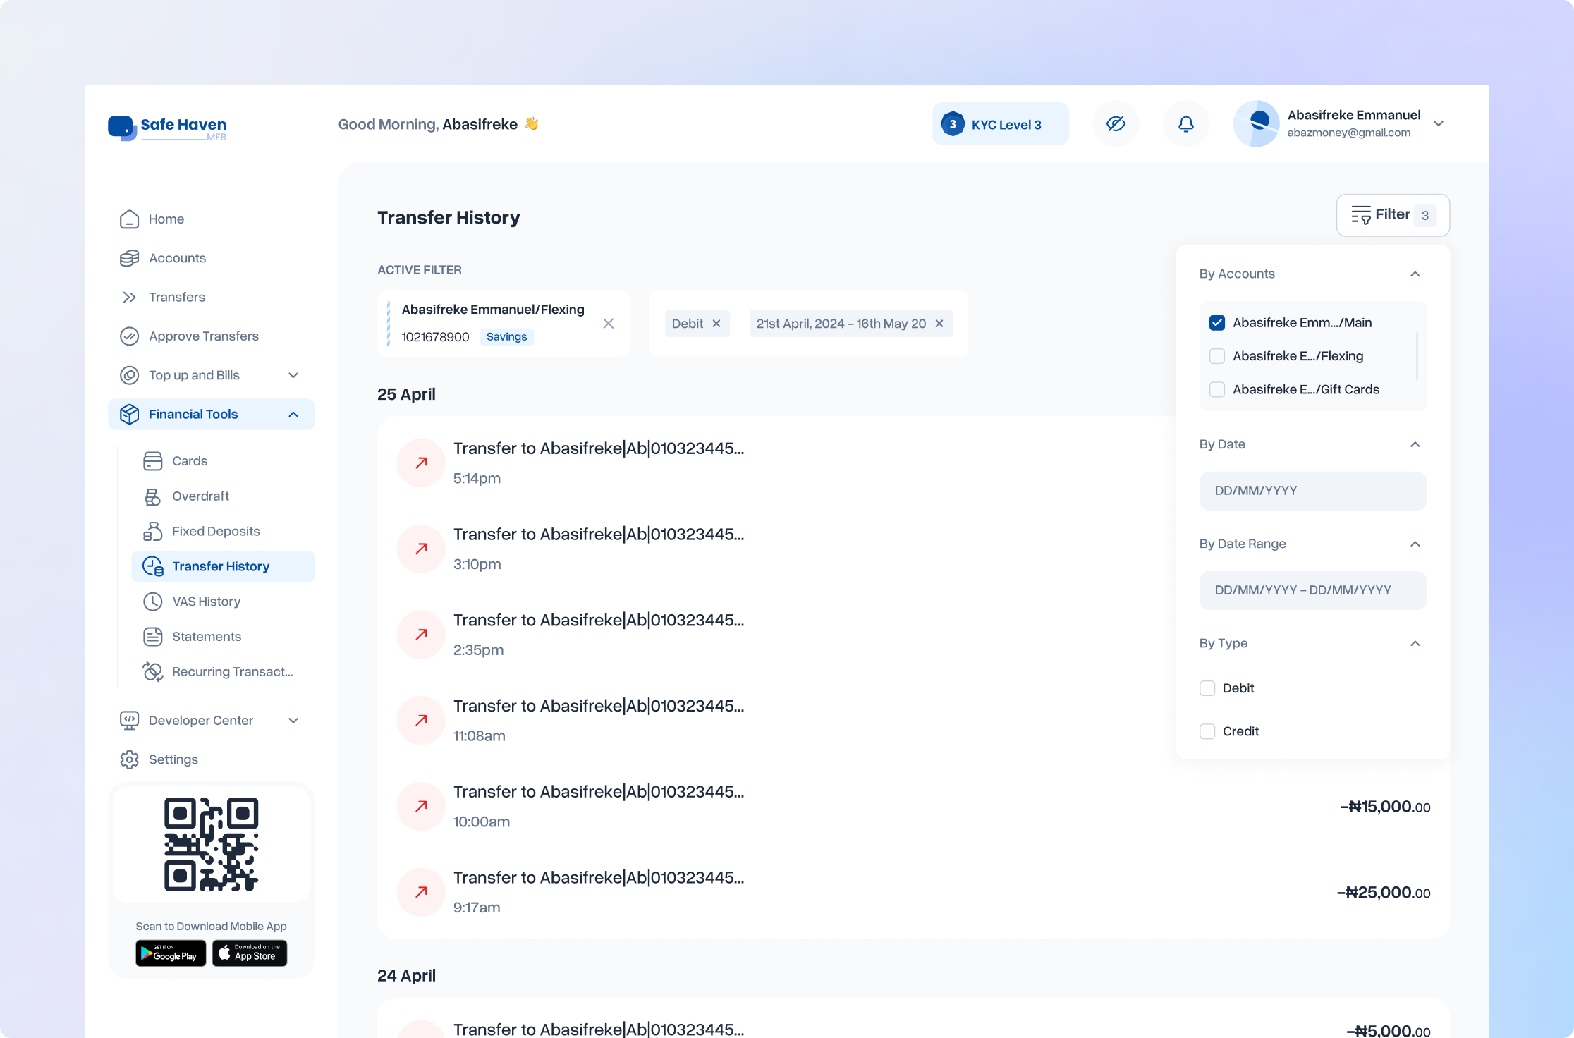Click the hide balances eye icon
Image resolution: width=1574 pixels, height=1038 pixels.
[x=1116, y=123]
